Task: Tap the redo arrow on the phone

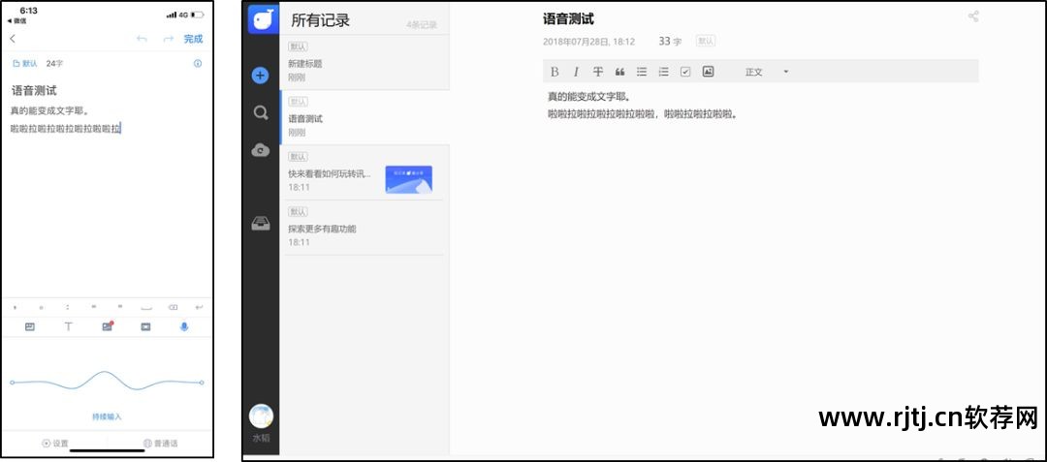Action: click(169, 39)
